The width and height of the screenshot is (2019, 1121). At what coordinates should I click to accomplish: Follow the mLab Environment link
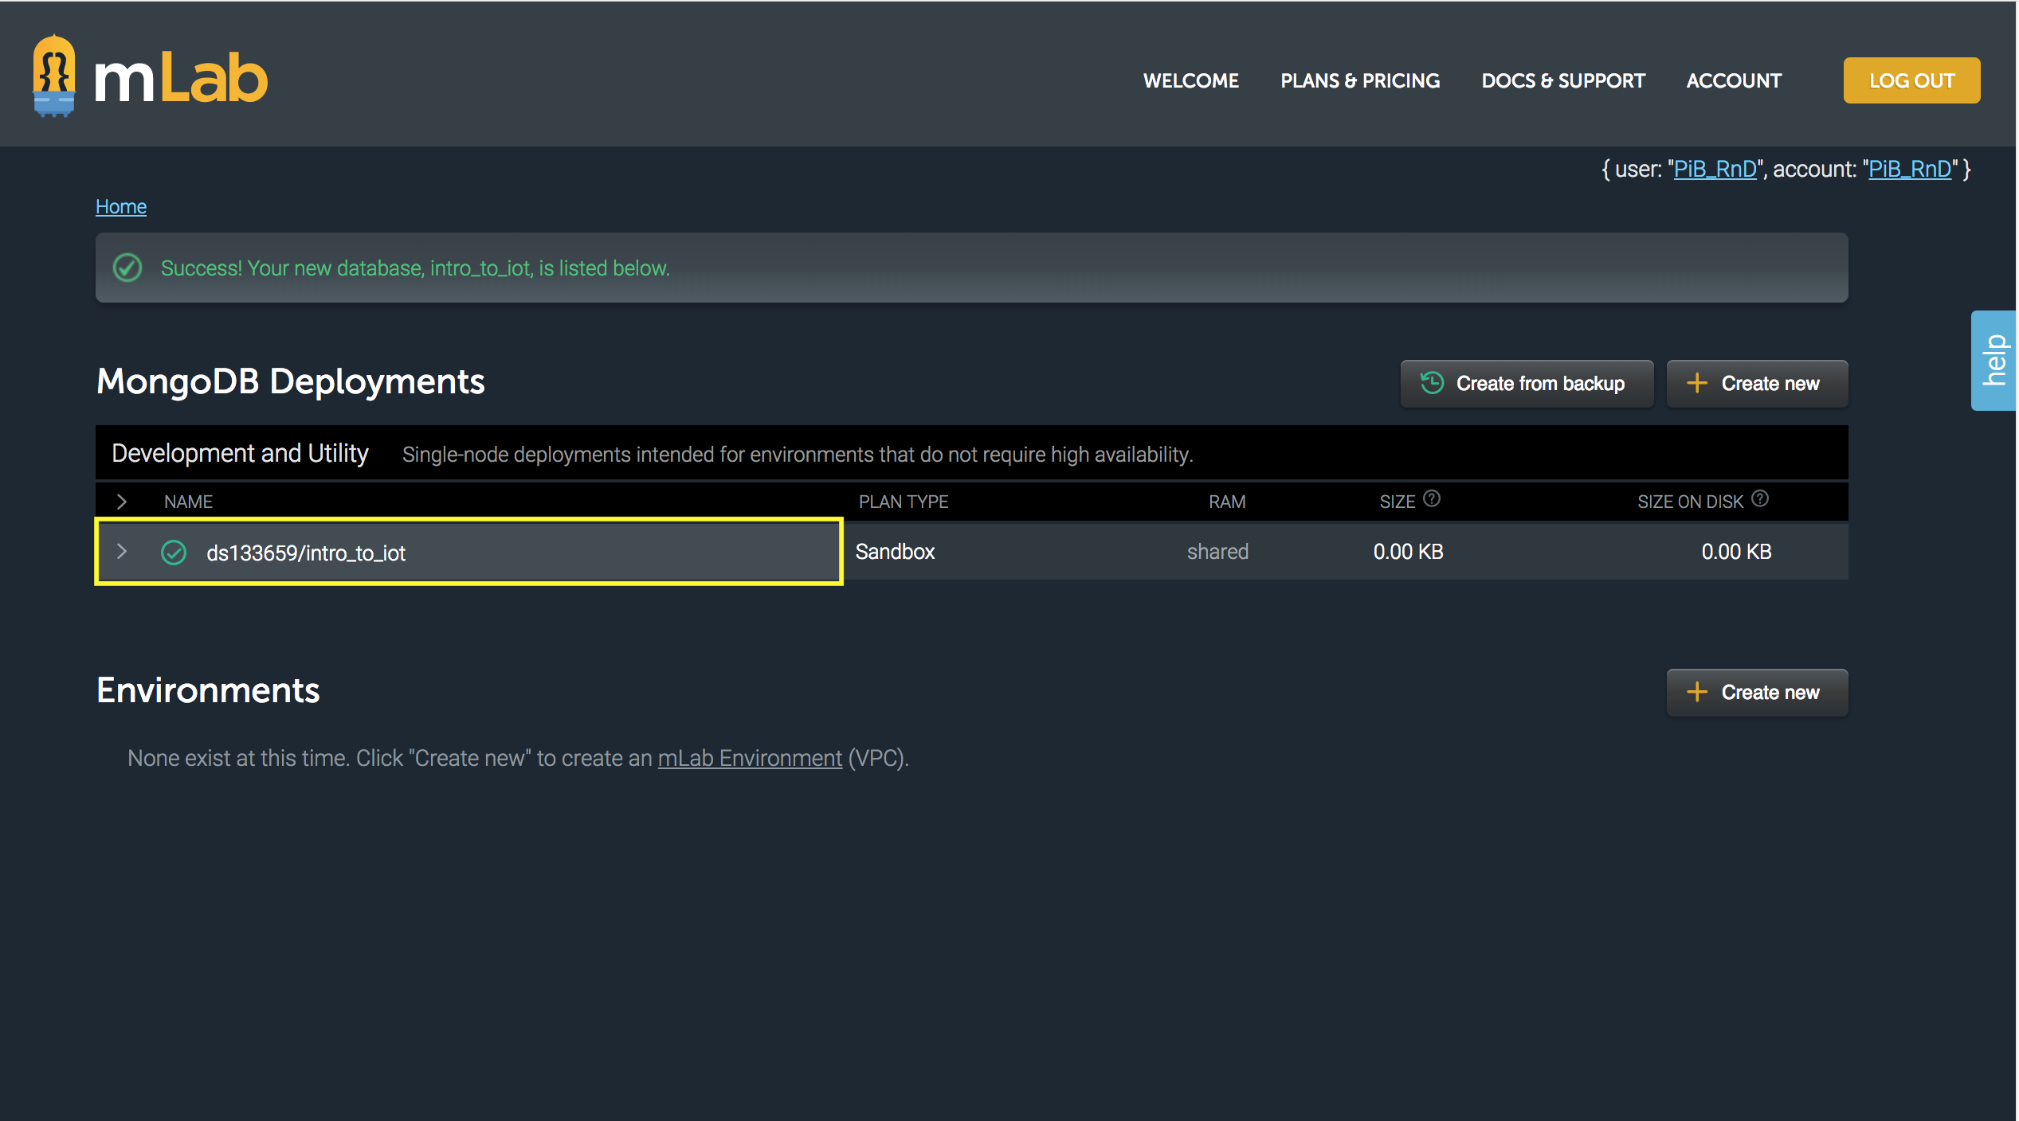coord(749,759)
